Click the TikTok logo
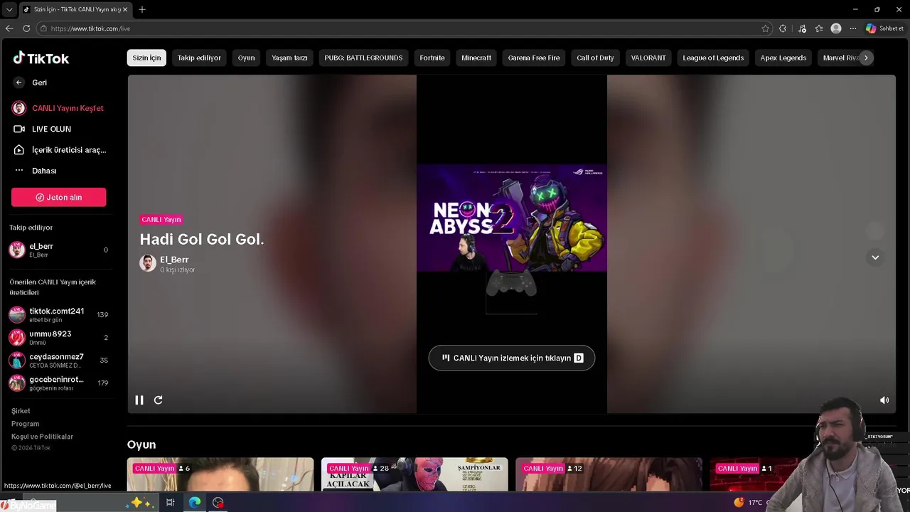This screenshot has height=512, width=910. pyautogui.click(x=41, y=58)
